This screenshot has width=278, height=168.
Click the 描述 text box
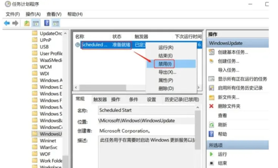point(146,152)
